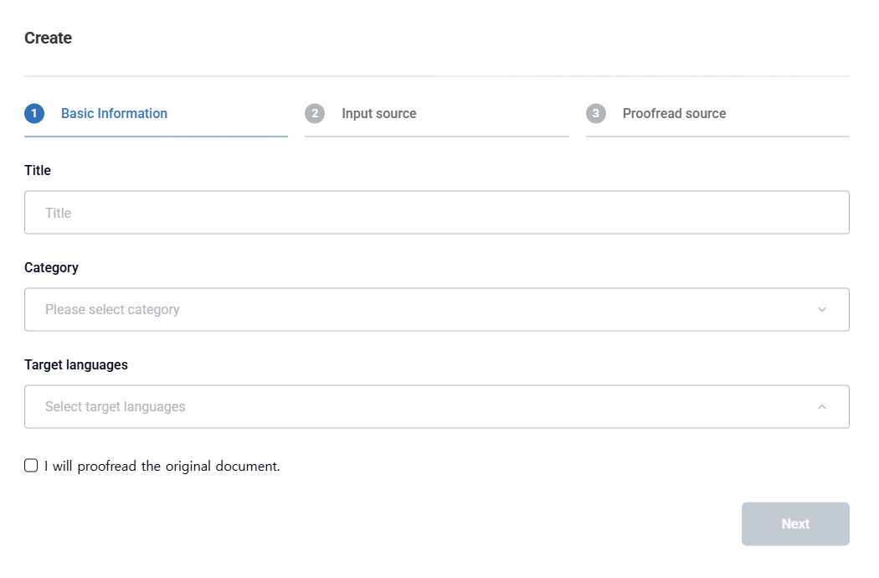
Task: Click the Title field label
Action: (x=38, y=171)
